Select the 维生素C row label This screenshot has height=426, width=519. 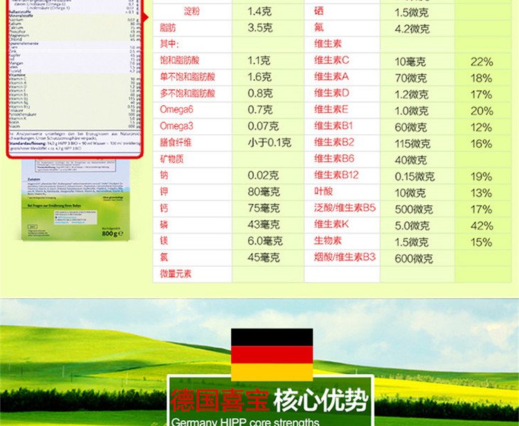[x=332, y=61]
